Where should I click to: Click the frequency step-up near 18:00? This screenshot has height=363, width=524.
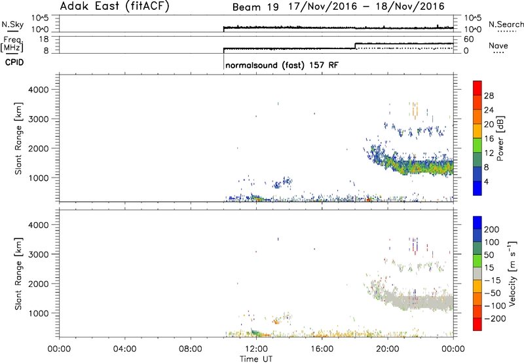pos(355,46)
